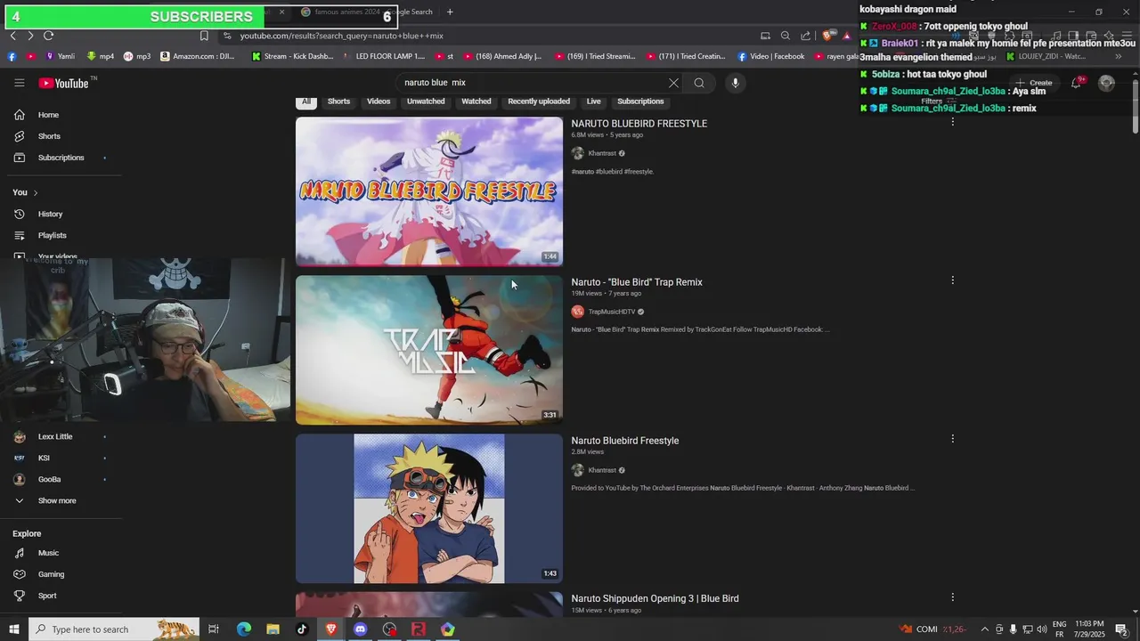Select the Subscriptions filter chip

click(x=640, y=101)
